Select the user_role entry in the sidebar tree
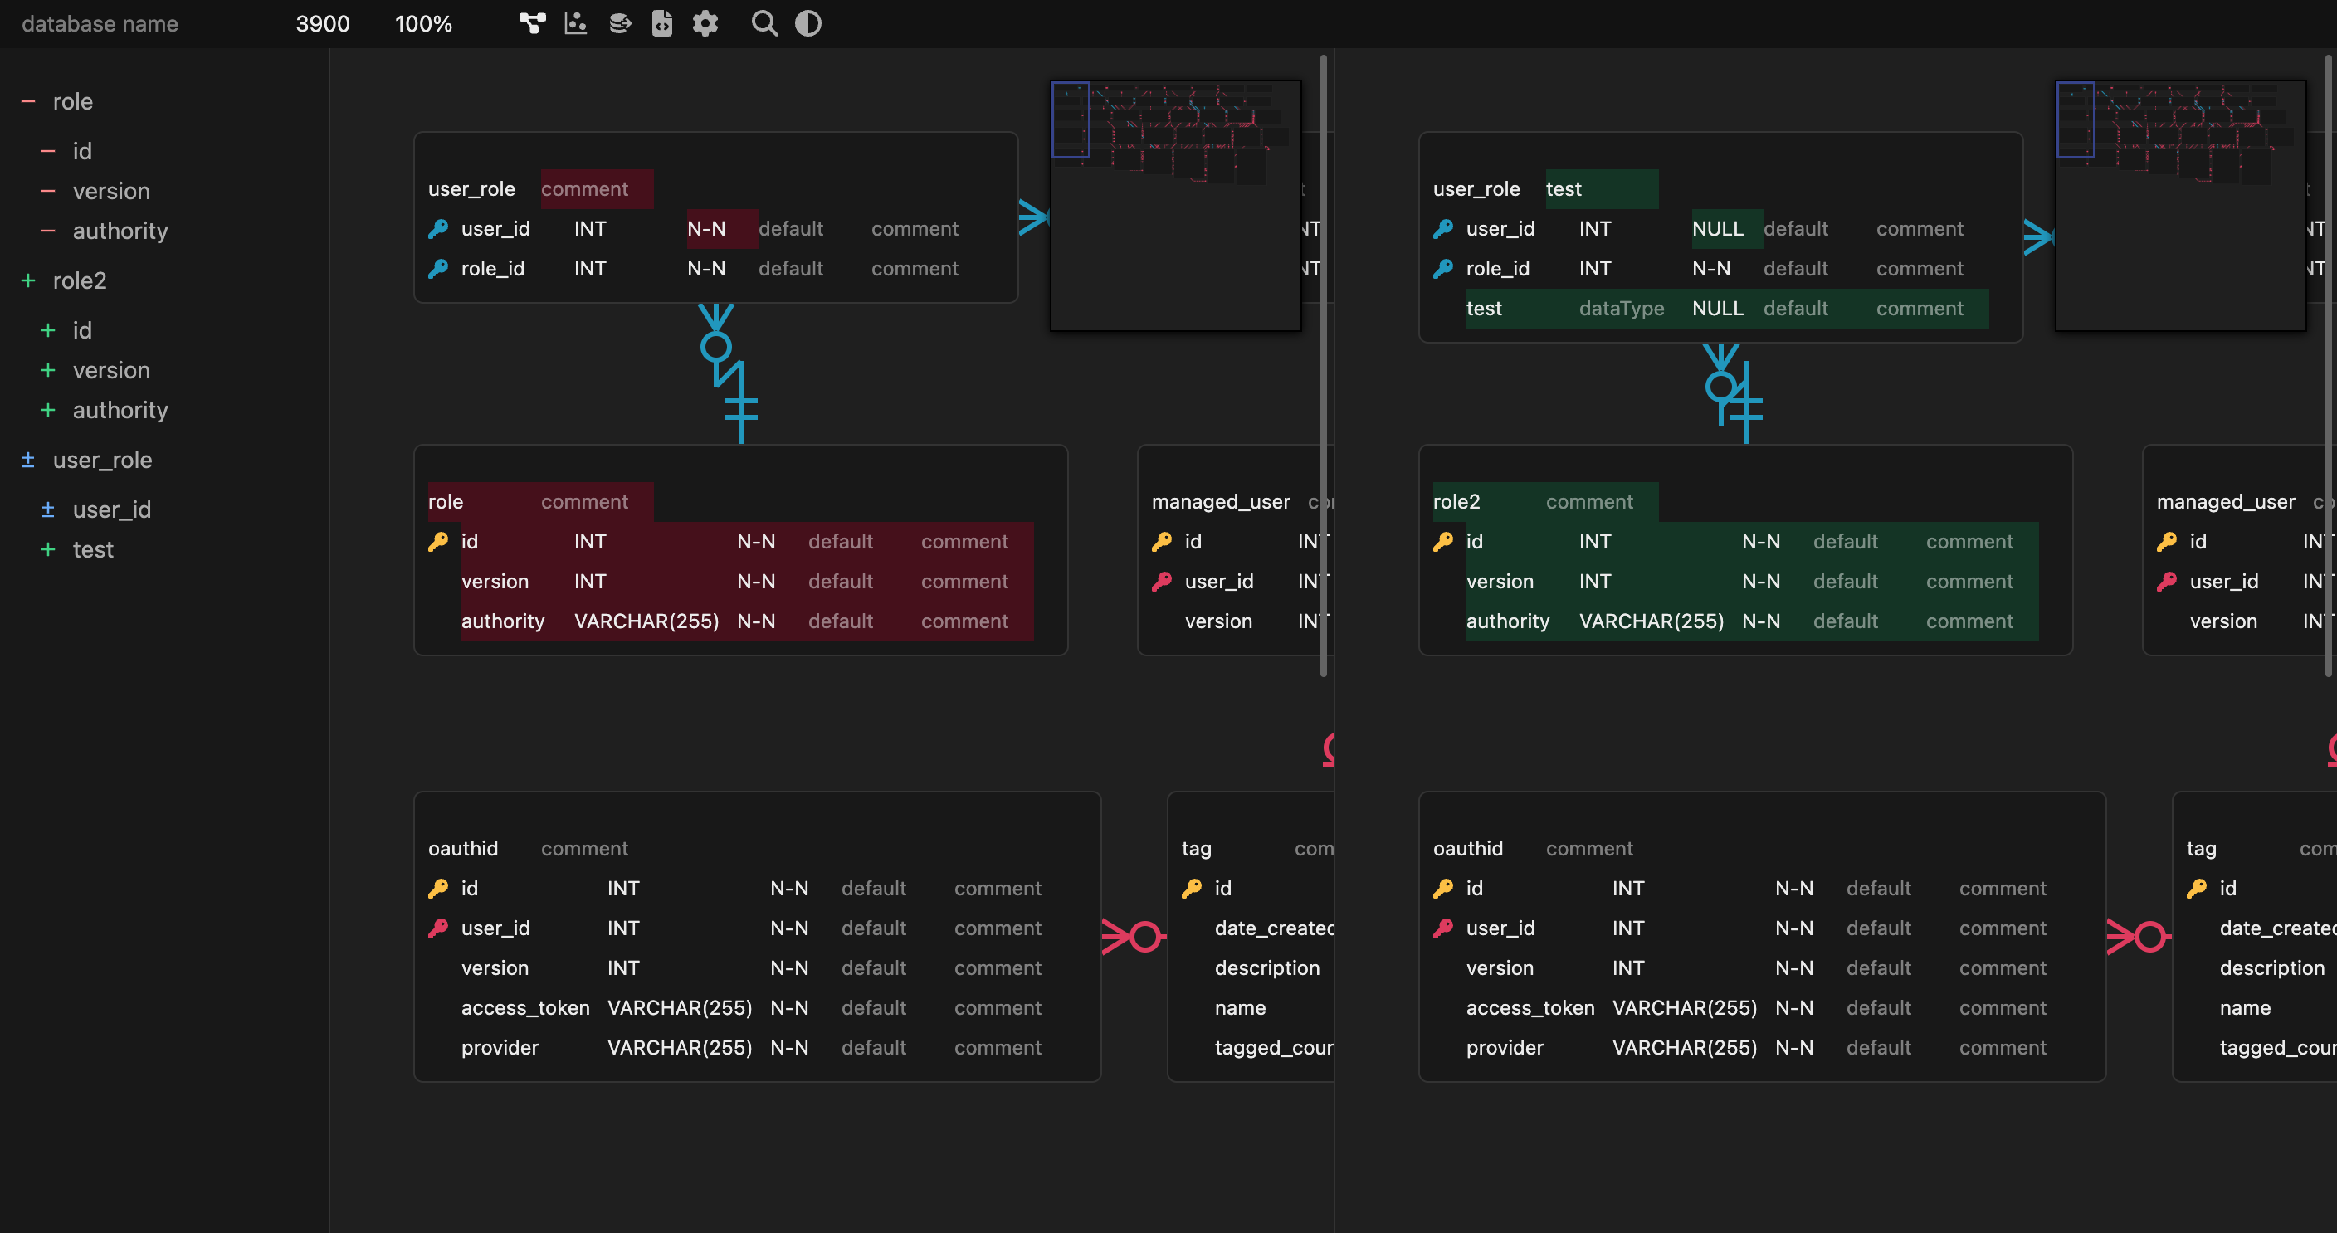Image resolution: width=2337 pixels, height=1233 pixels. tap(103, 460)
